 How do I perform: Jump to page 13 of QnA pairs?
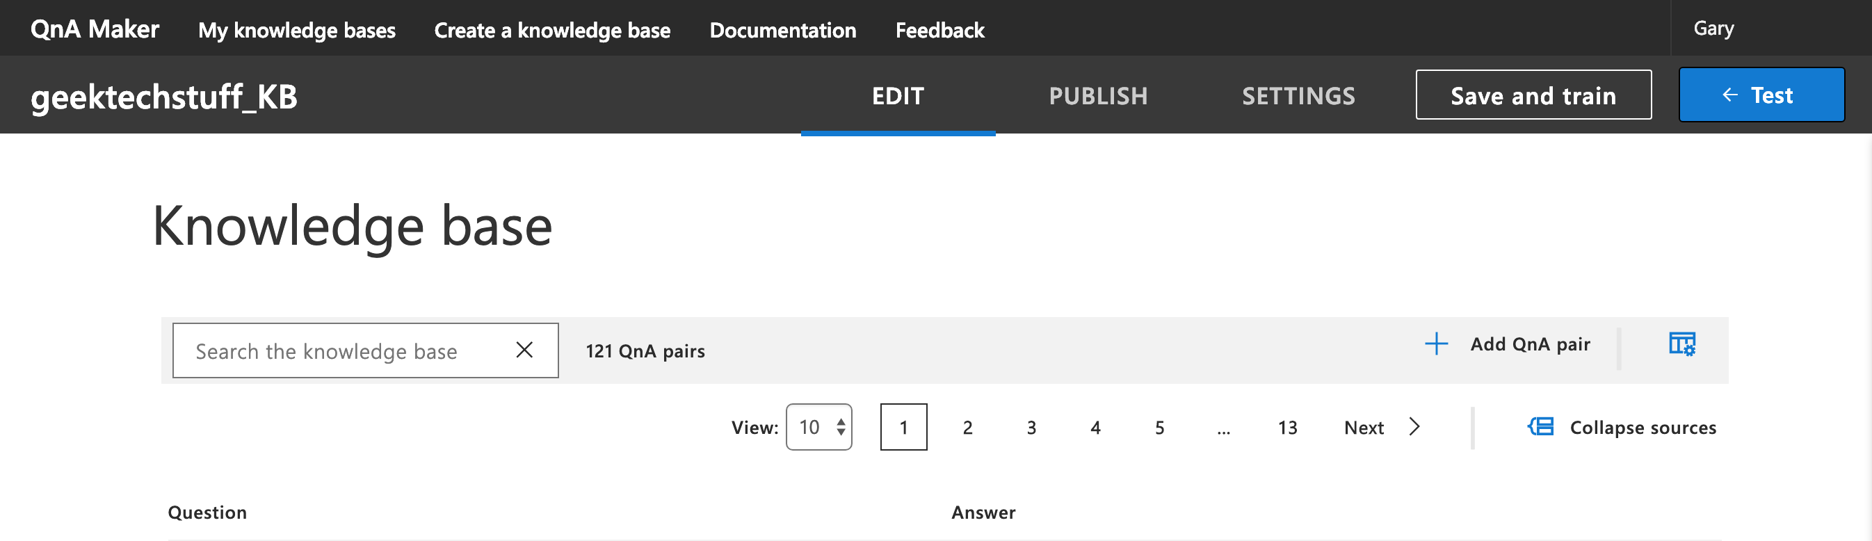click(x=1288, y=428)
